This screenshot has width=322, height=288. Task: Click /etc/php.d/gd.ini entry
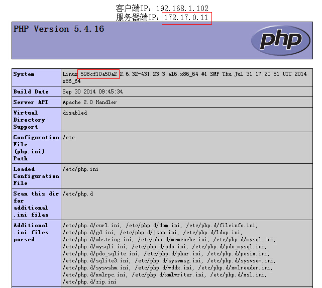click(x=88, y=233)
